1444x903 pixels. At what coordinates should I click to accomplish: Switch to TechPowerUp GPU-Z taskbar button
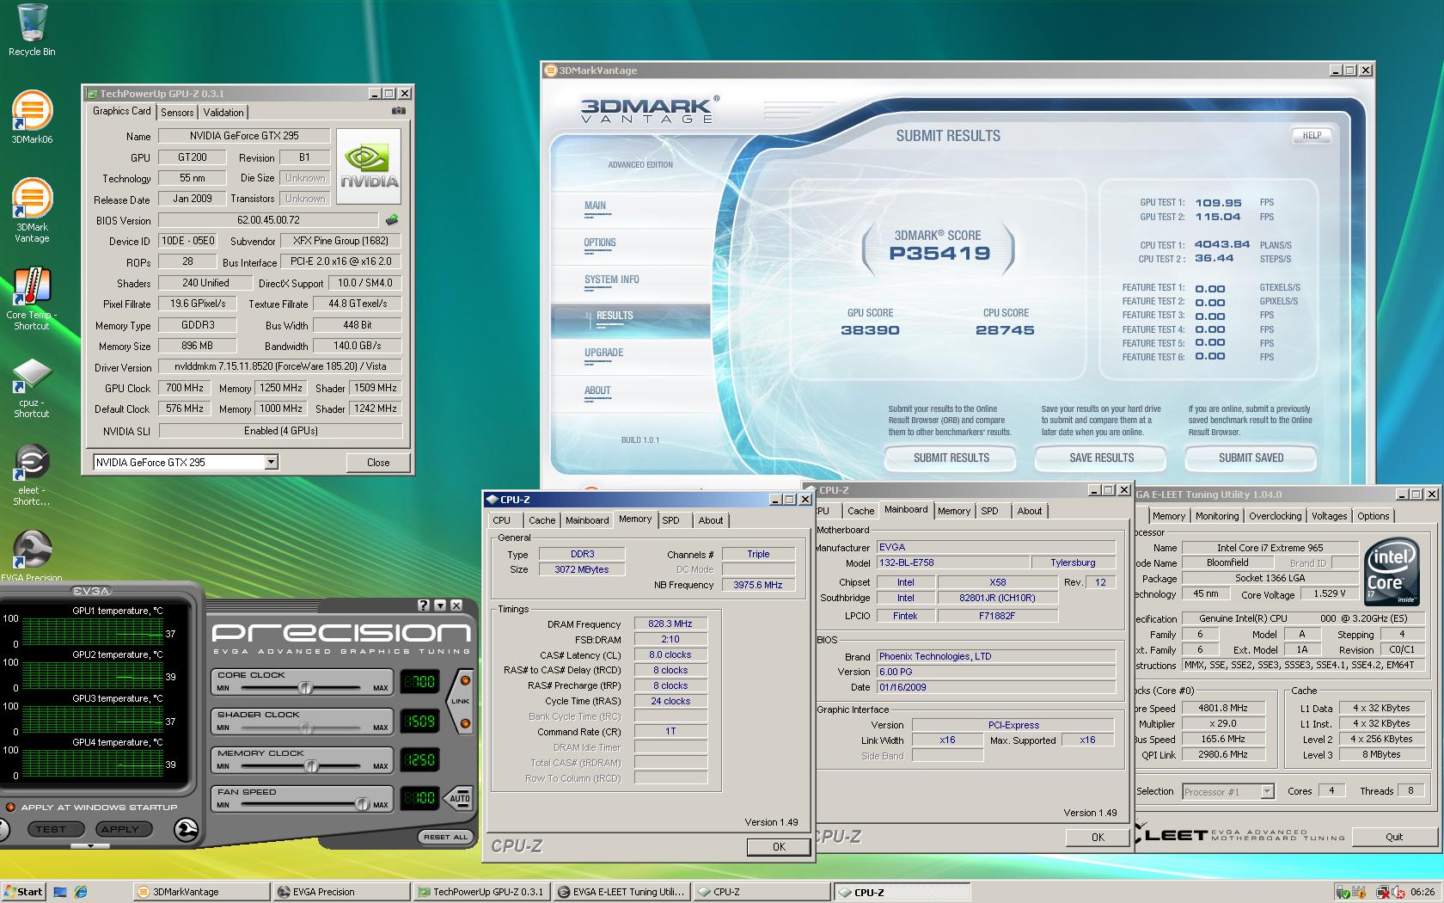pyautogui.click(x=480, y=892)
